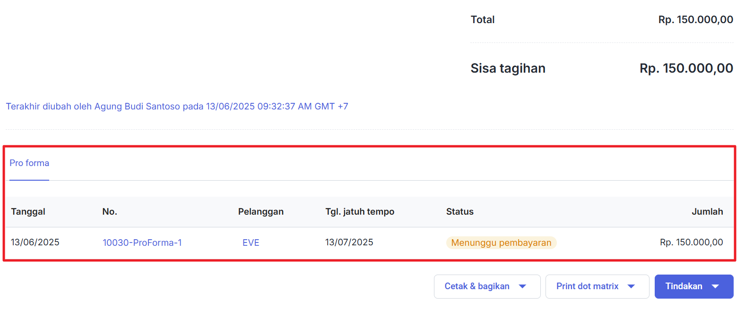Select the 13/06/2025 date cell
The width and height of the screenshot is (745, 309).
(35, 242)
